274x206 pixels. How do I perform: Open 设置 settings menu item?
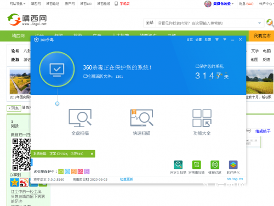(198, 39)
